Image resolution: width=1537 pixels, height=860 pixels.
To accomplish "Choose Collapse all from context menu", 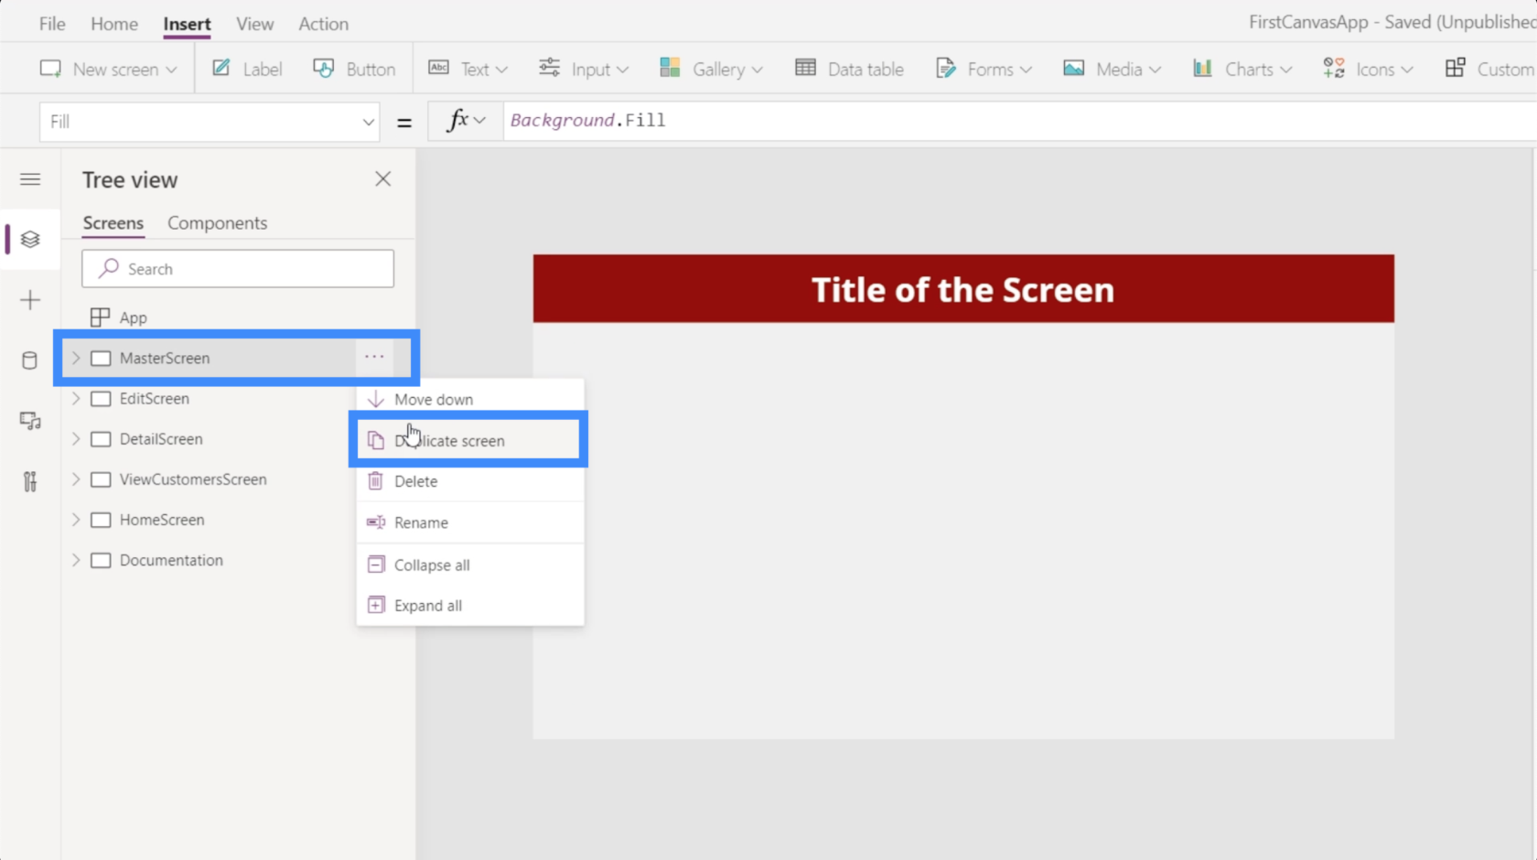I will [x=470, y=565].
